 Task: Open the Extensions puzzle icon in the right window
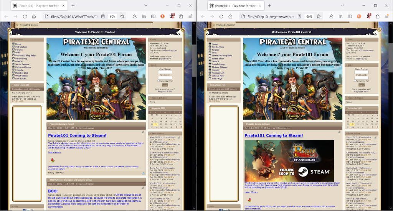click(x=378, y=16)
